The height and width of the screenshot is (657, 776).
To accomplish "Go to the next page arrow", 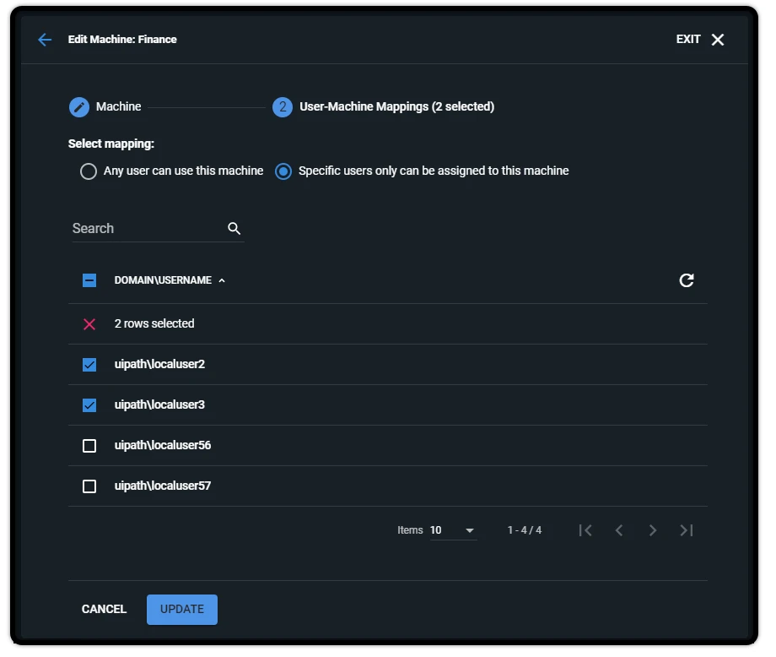I will (653, 530).
